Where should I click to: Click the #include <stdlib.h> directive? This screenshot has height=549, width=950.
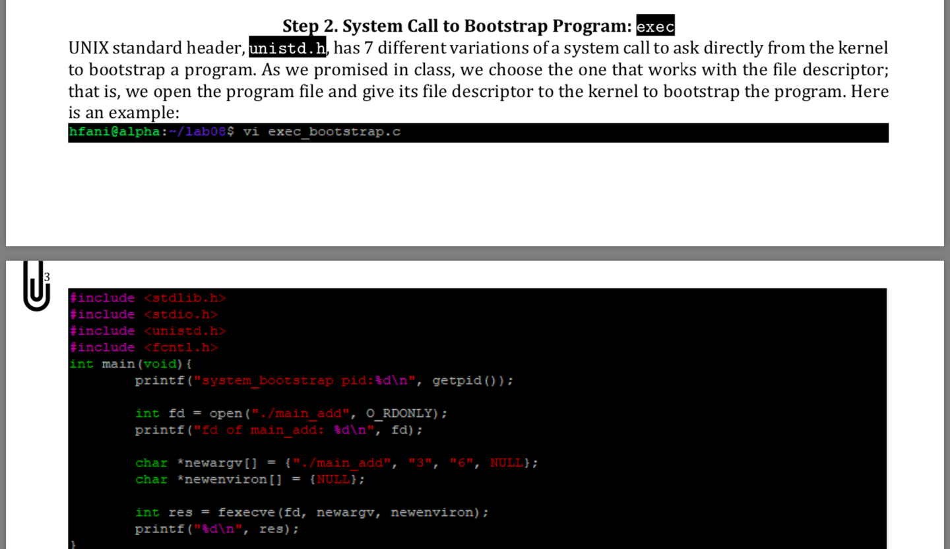click(x=148, y=298)
